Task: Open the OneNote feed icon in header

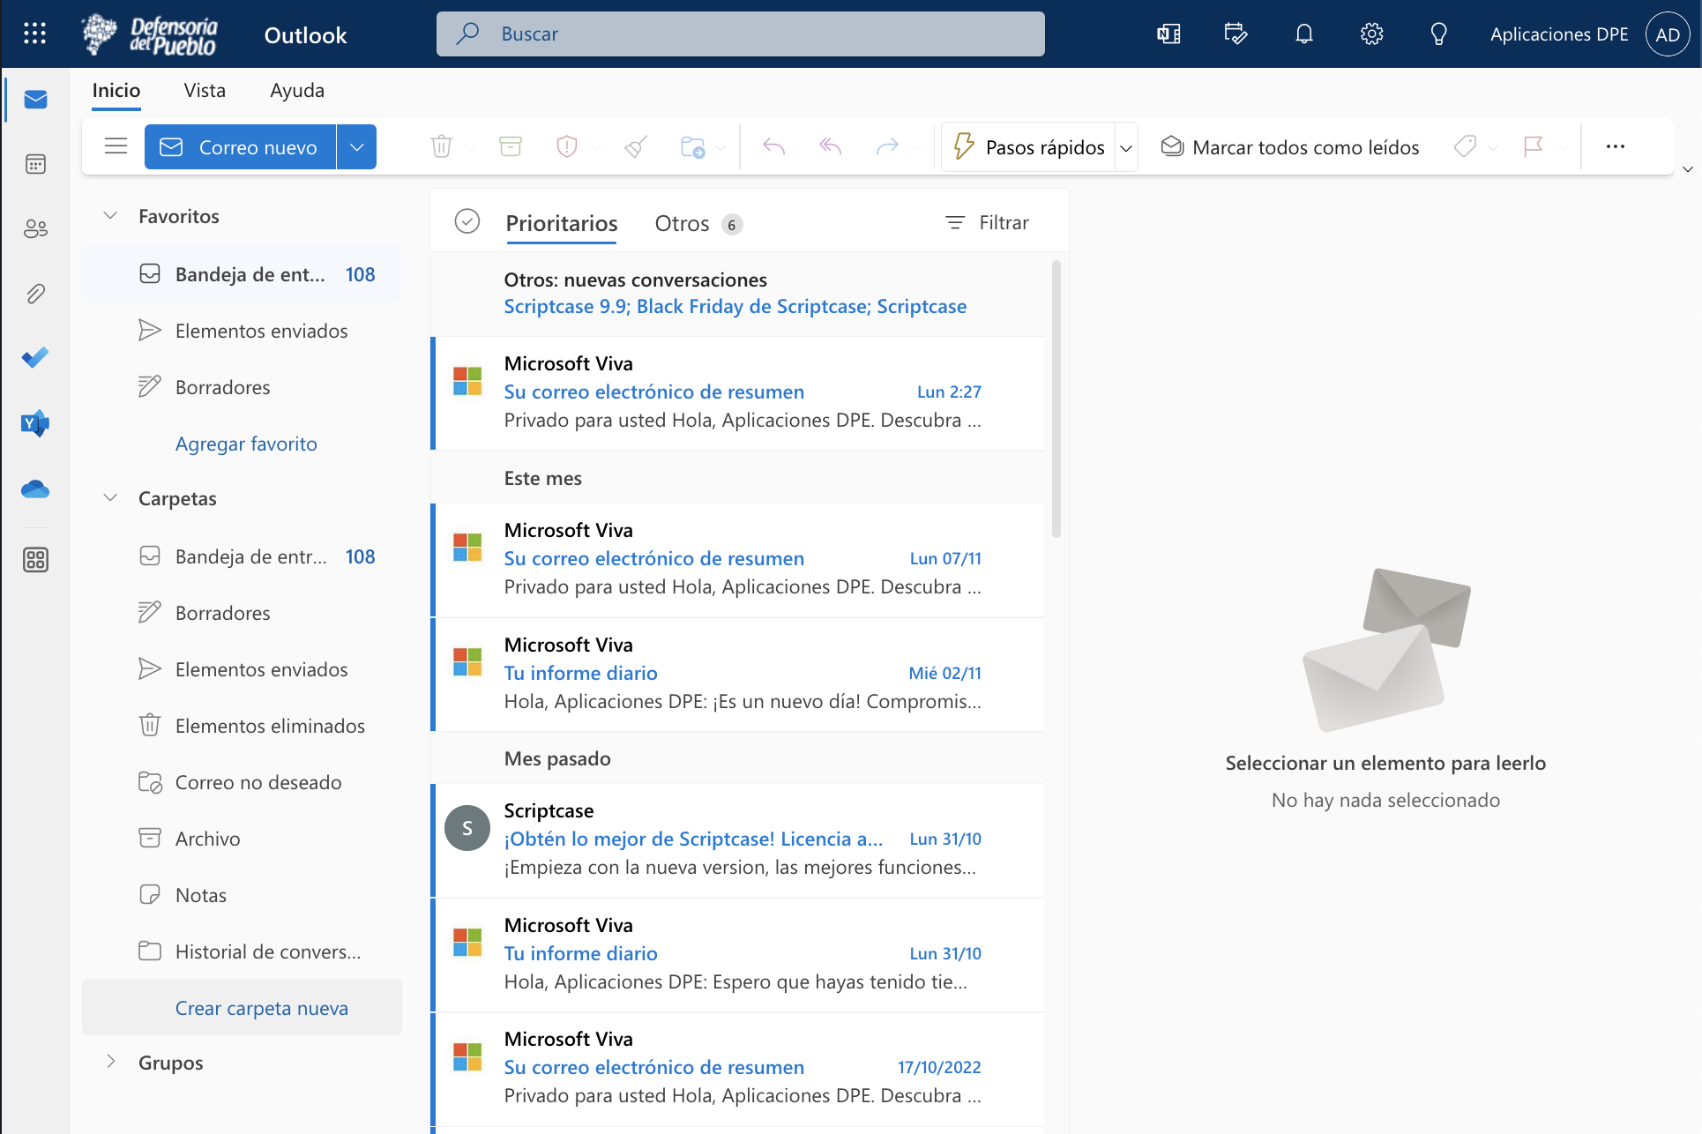Action: point(1168,34)
